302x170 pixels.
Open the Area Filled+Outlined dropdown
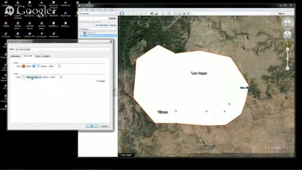click(x=34, y=77)
